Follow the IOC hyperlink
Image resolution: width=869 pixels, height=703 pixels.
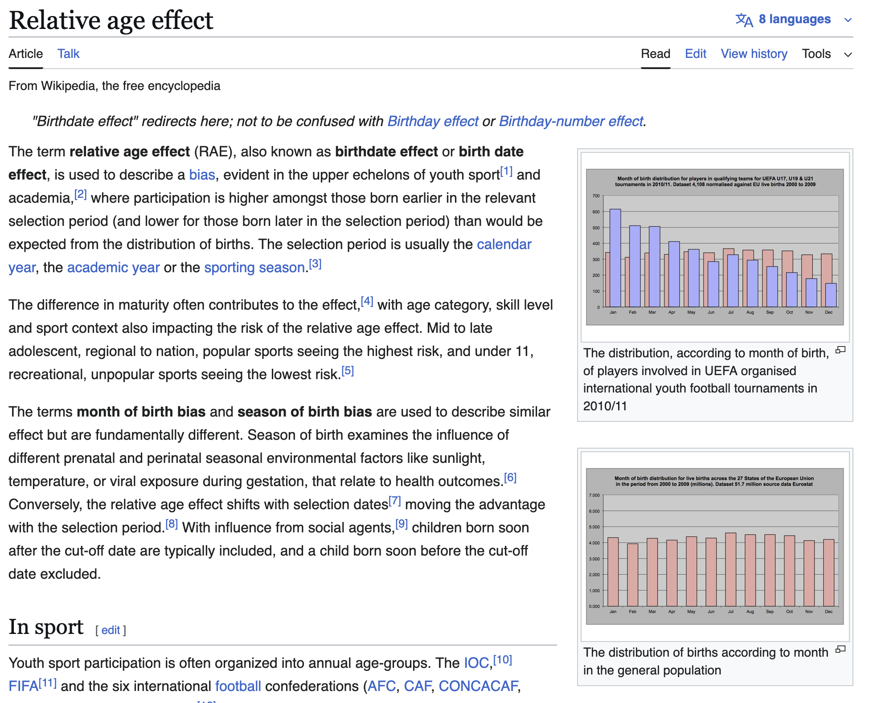[475, 662]
